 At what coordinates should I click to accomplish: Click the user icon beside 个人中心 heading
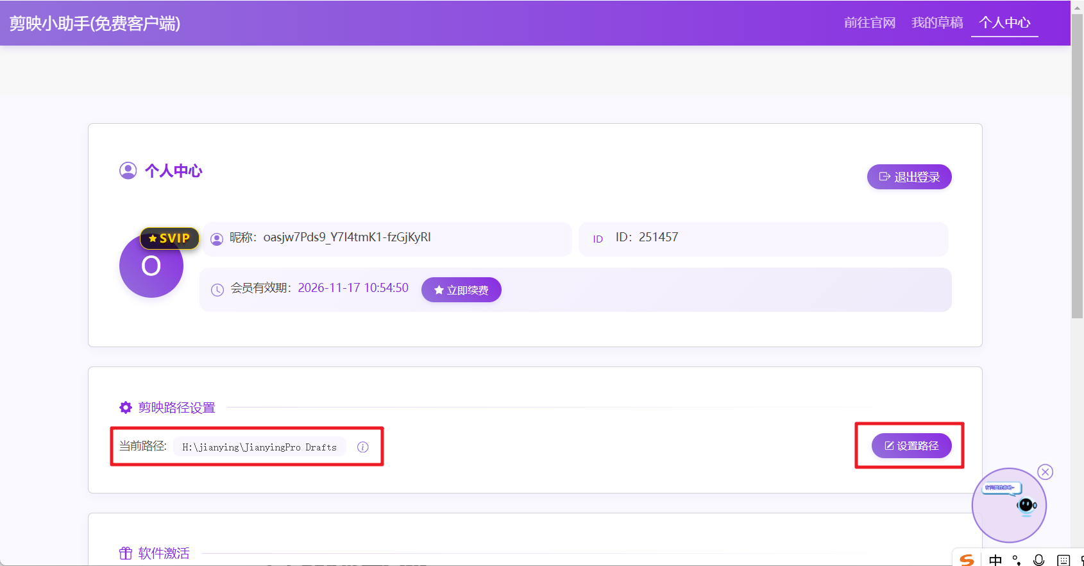point(128,171)
